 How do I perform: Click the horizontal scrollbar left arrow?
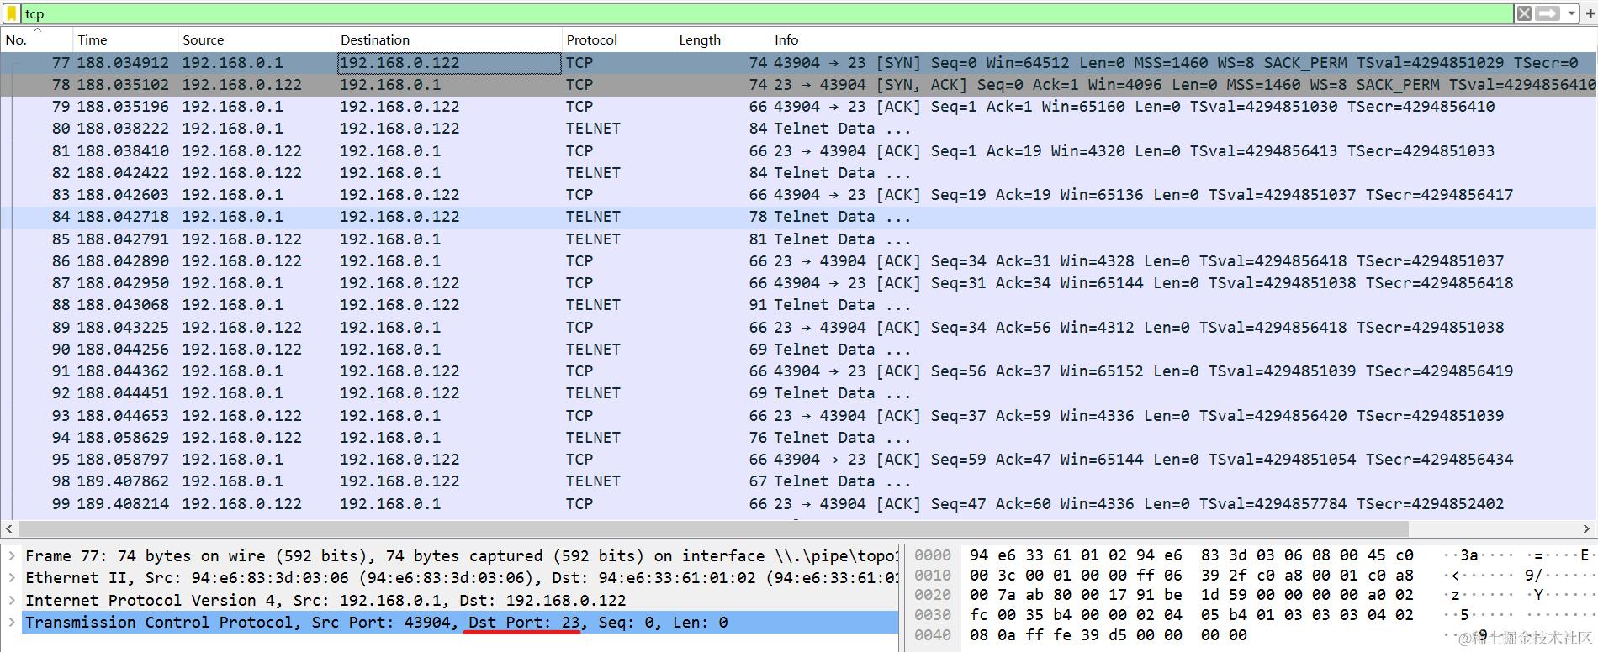tap(9, 529)
